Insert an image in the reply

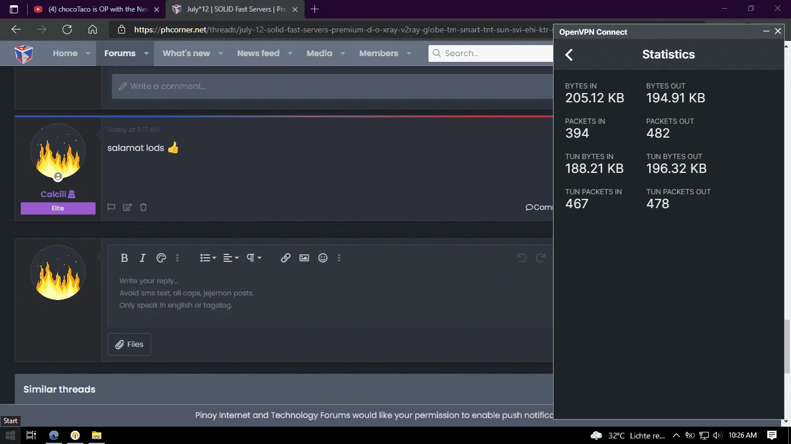click(x=304, y=258)
